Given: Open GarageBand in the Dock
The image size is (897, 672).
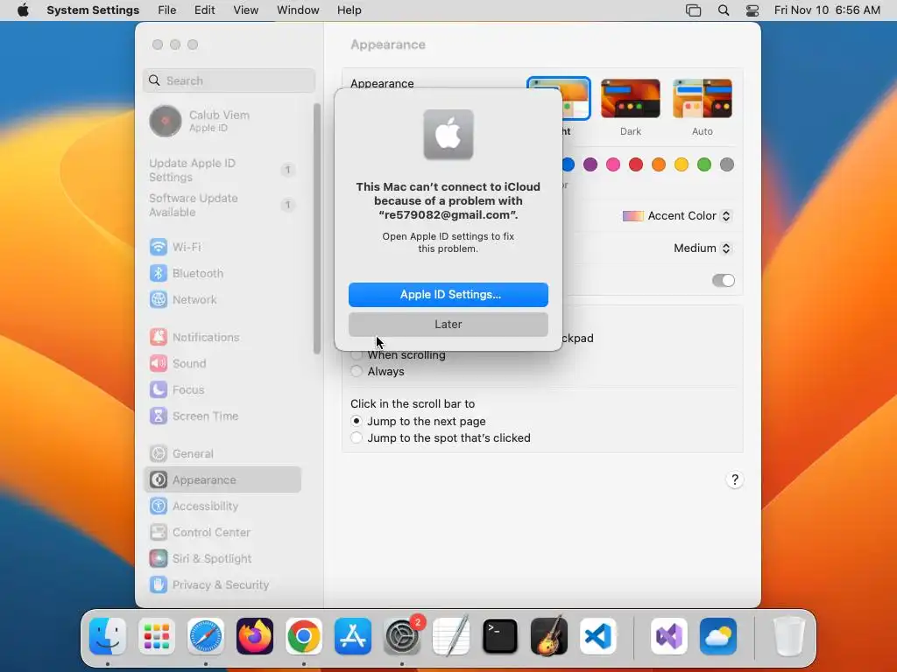Looking at the screenshot, I should 549,636.
